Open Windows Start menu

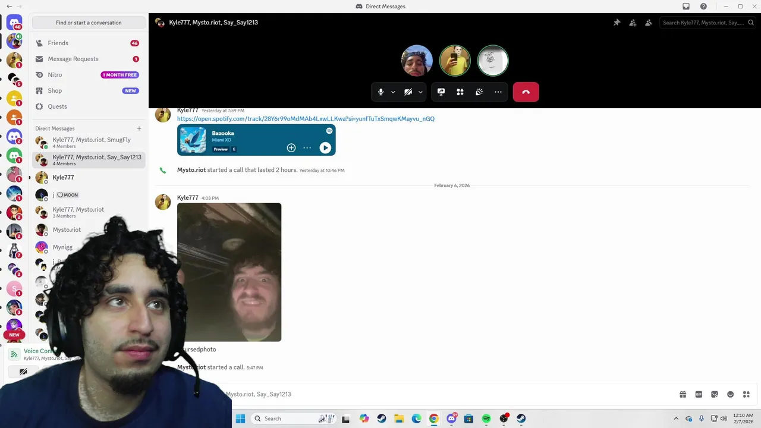pyautogui.click(x=240, y=418)
